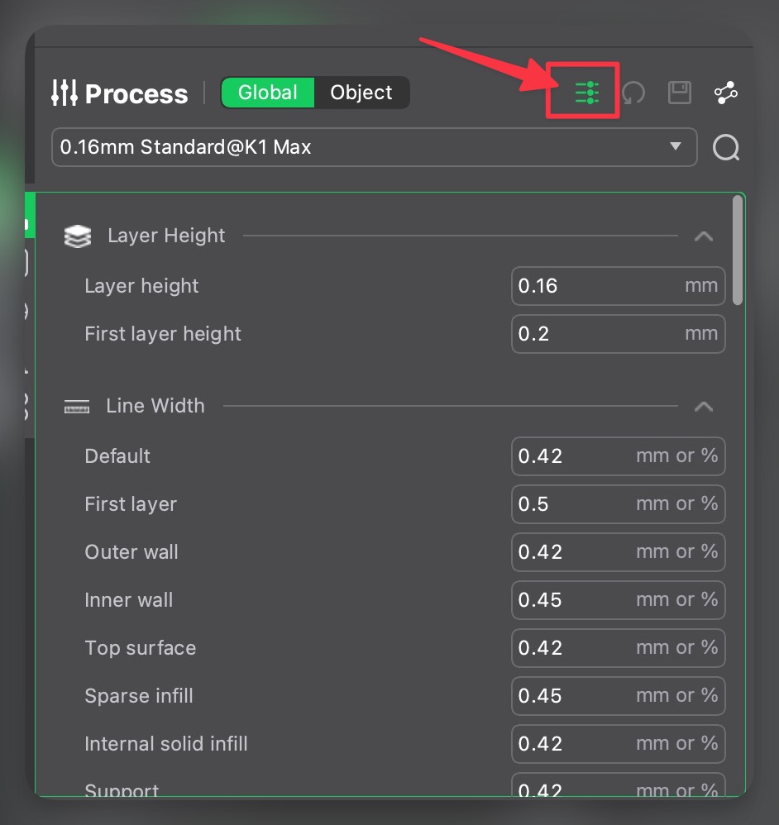Switch to Global settings mode
Screen dimensions: 779x825
(x=268, y=93)
